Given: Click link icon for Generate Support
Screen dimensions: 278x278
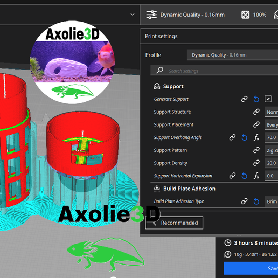Looking at the screenshot, I should [244, 99].
